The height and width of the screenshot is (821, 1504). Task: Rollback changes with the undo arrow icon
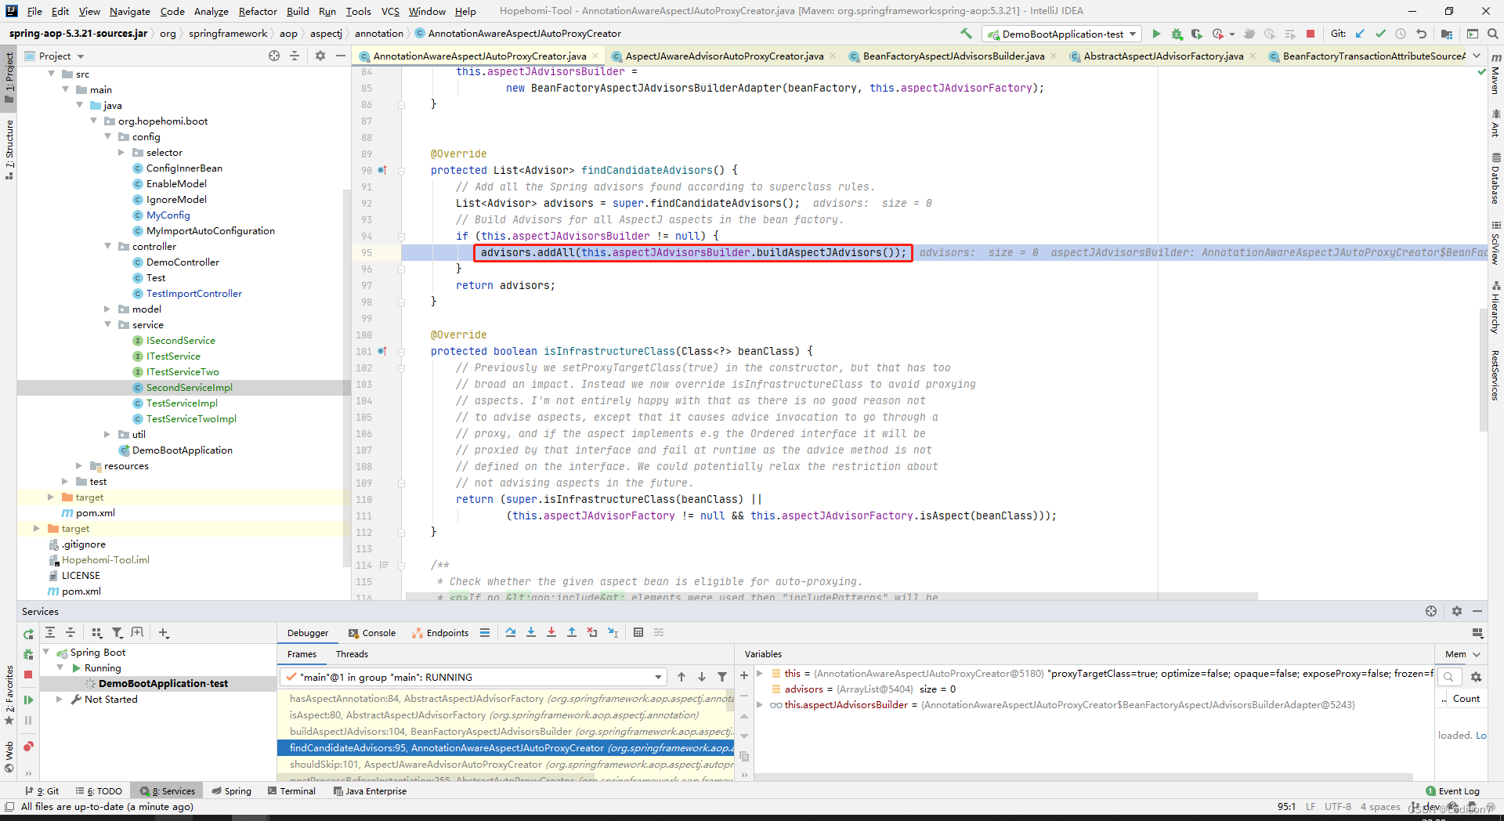[1421, 34]
